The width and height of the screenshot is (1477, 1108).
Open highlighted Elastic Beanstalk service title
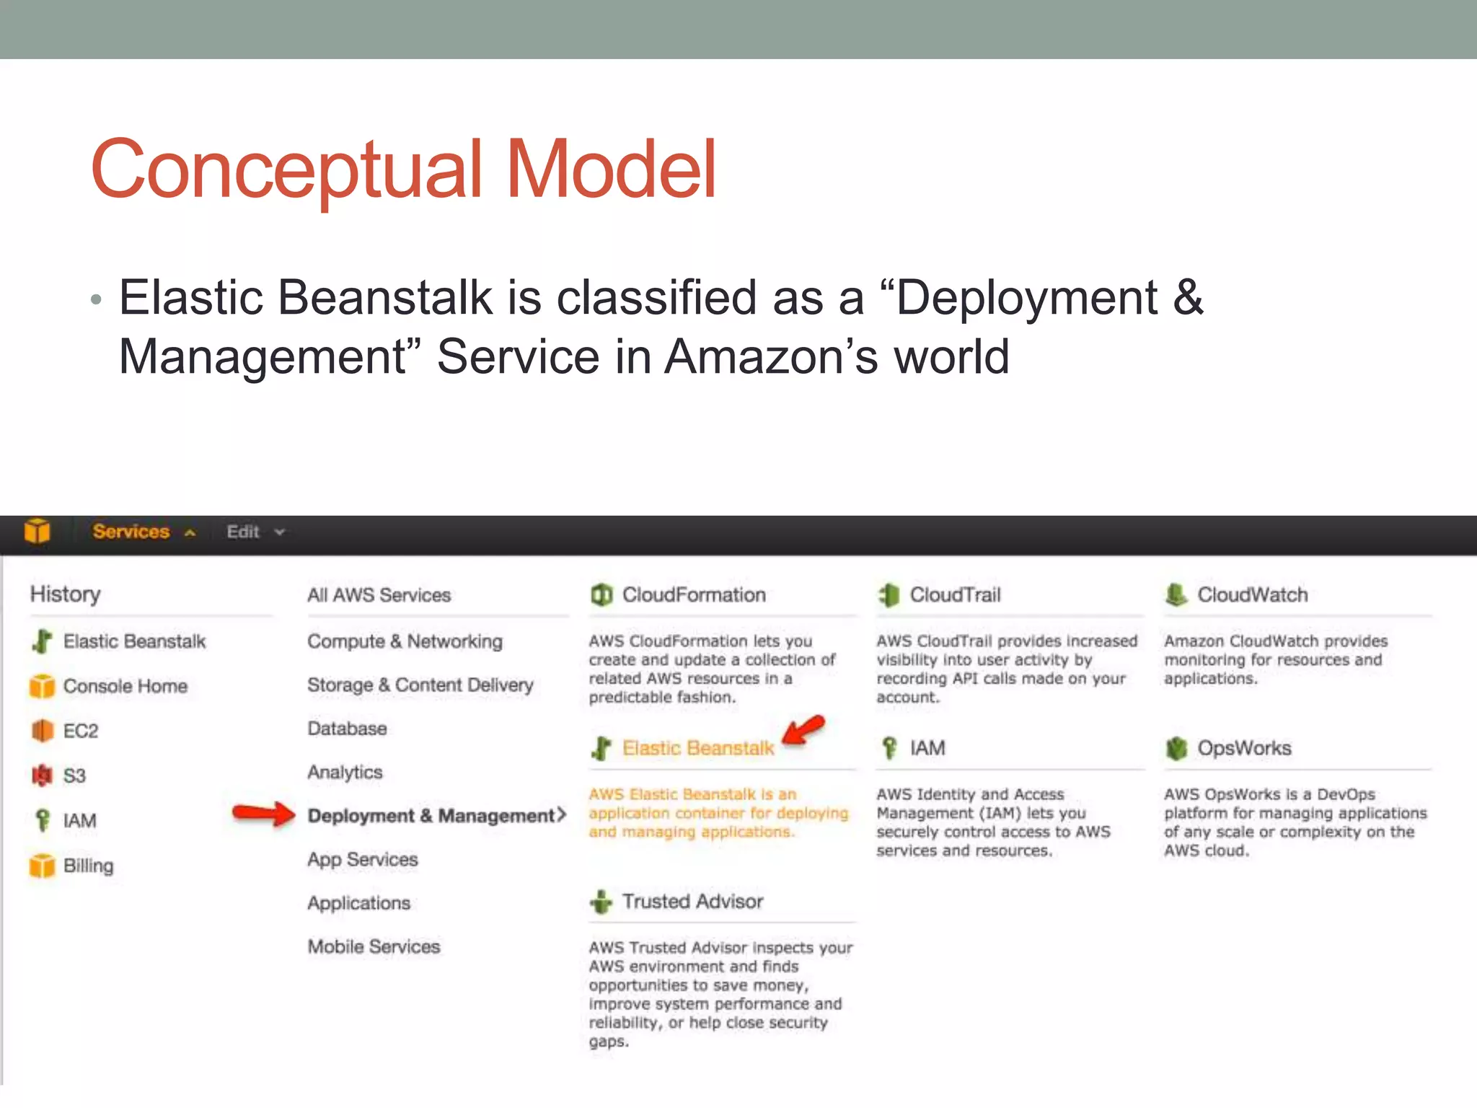[x=698, y=748]
